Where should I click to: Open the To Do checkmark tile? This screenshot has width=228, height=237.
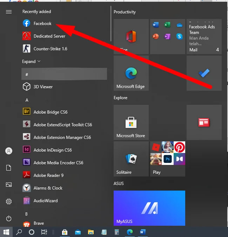tap(204, 73)
